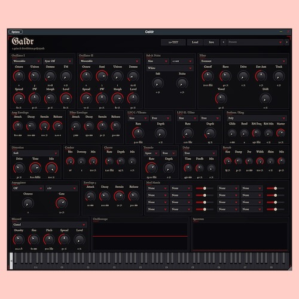Open Mod Matrix top-left source dropdown
Image resolution: width=299 pixels, height=299 pixels.
coord(157,188)
